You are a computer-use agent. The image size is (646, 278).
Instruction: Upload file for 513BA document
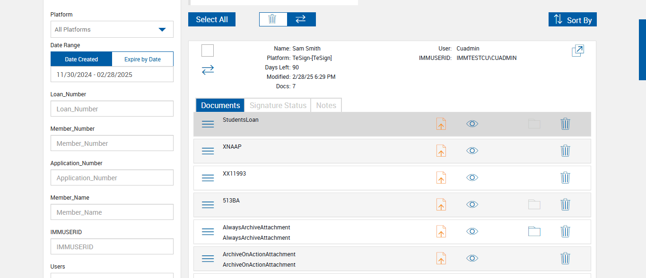[x=441, y=204]
